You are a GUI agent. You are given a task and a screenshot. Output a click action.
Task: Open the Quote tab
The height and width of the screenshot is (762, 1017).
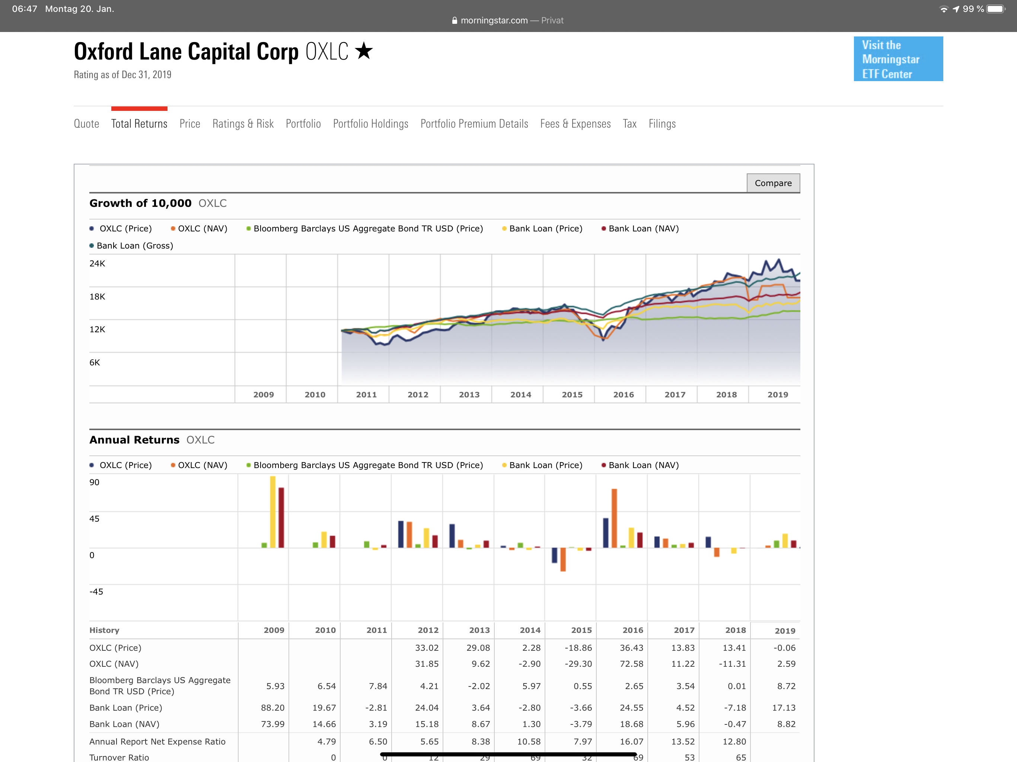pos(86,124)
